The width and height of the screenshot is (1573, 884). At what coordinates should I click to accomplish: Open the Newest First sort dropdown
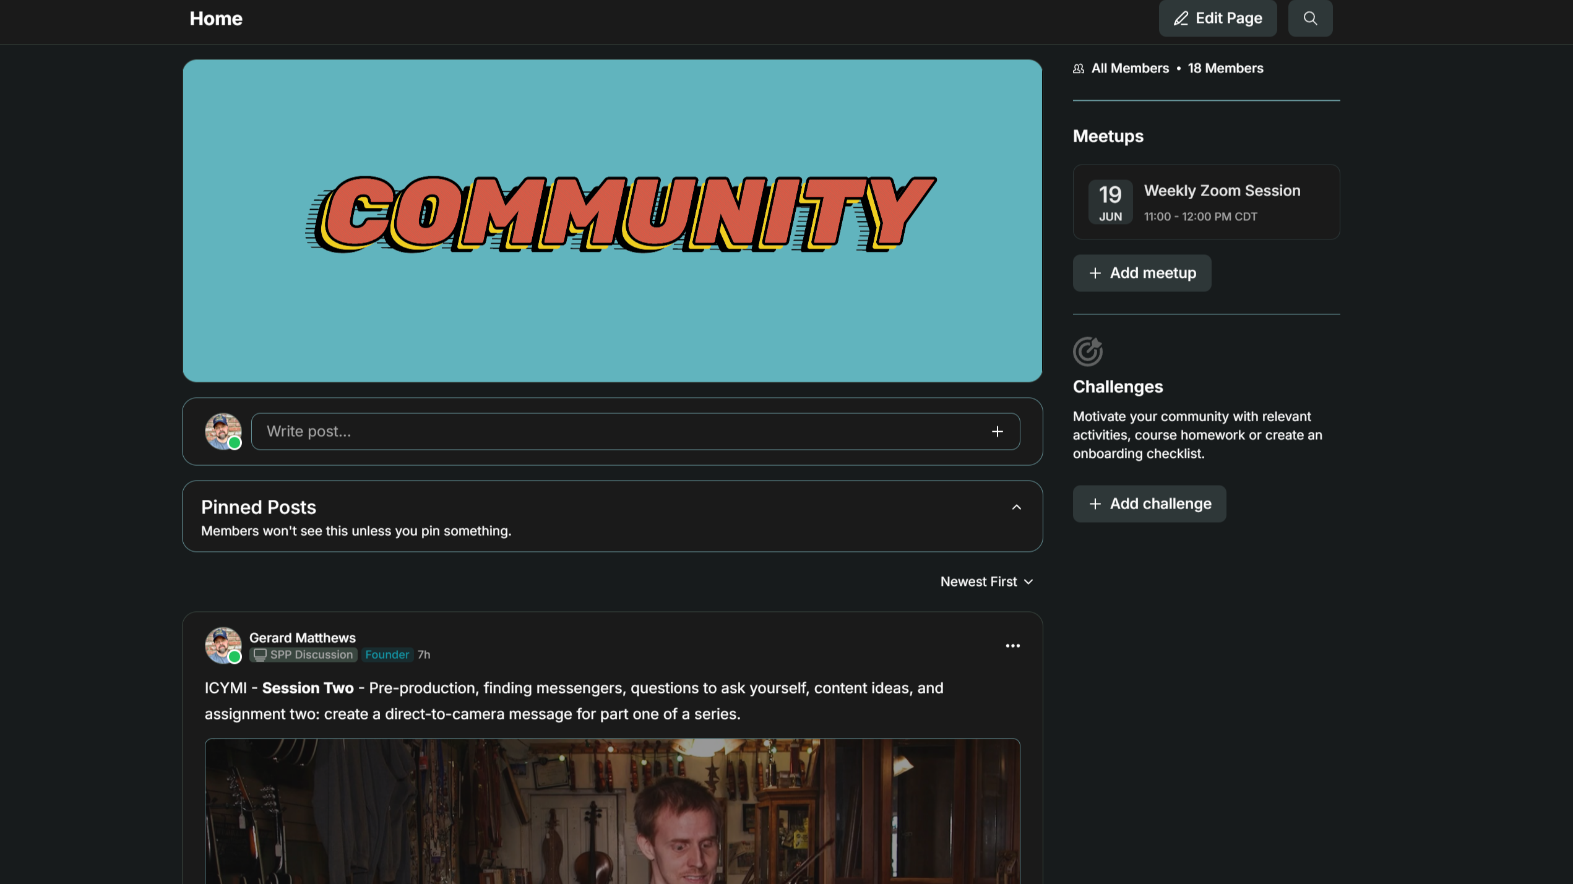coord(986,582)
